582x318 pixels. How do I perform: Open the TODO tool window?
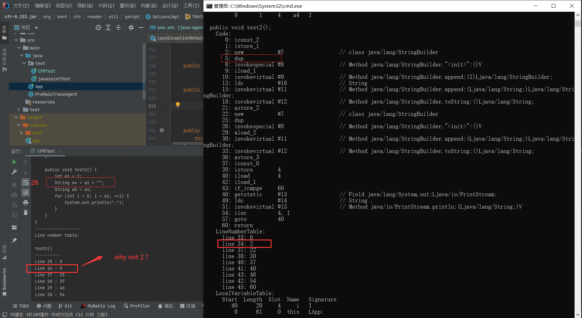[20, 306]
